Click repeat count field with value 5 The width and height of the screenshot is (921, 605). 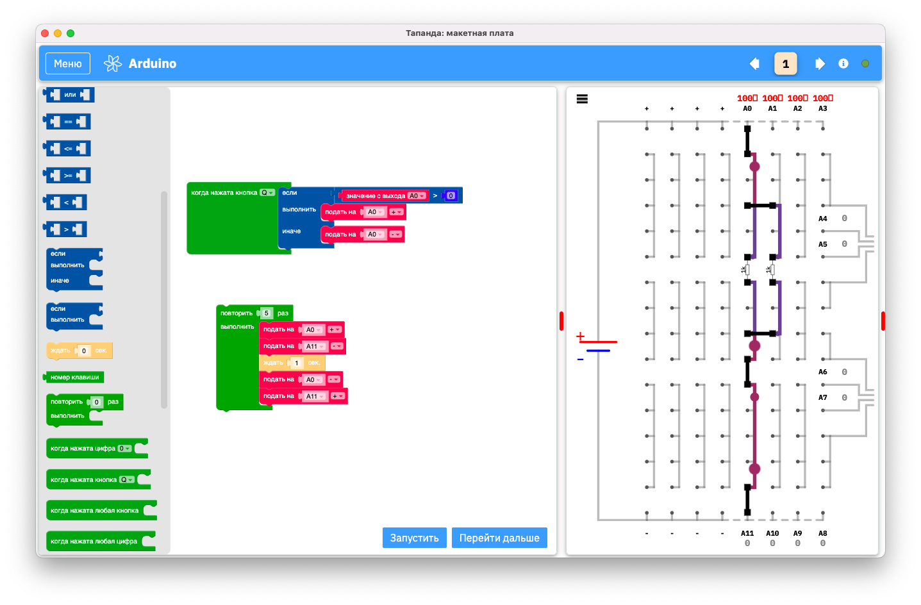[x=267, y=313]
